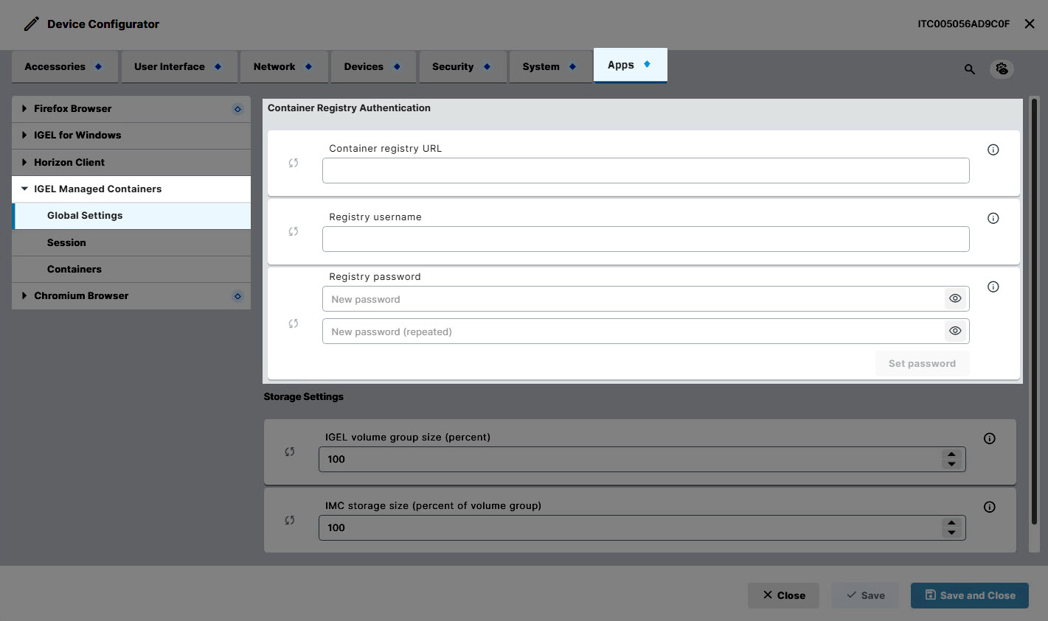The height and width of the screenshot is (621, 1048).
Task: Switch to the User Interface tab
Action: [x=179, y=66]
